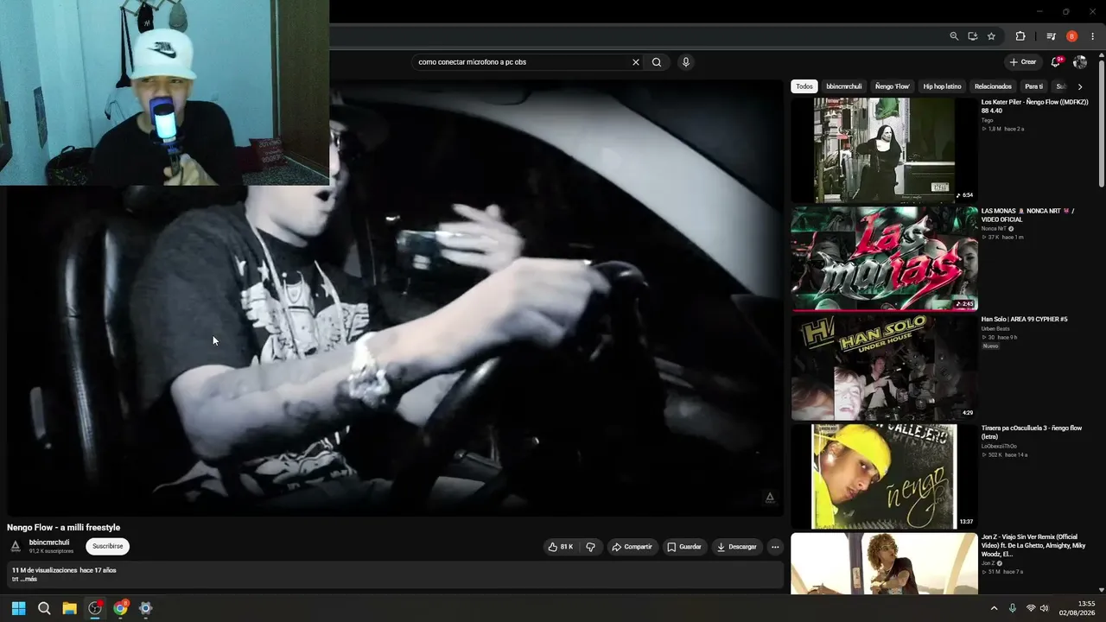Start a voice search with the microphone
1106x622 pixels.
pyautogui.click(x=686, y=62)
